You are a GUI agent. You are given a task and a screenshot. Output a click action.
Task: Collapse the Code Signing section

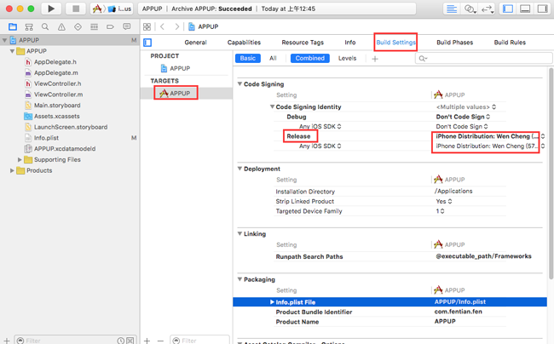pyautogui.click(x=240, y=83)
